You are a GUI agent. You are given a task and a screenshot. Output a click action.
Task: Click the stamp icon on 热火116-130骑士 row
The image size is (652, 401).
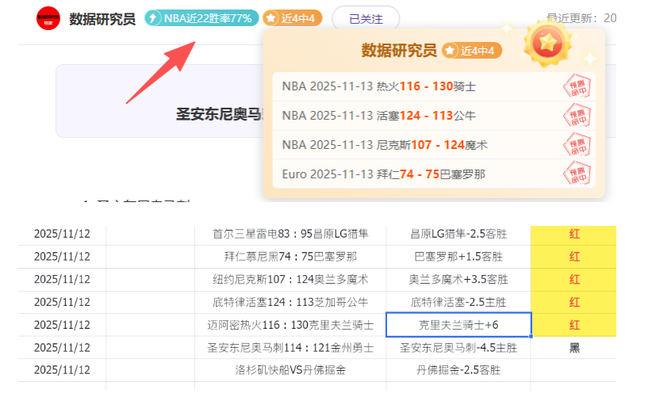578,86
